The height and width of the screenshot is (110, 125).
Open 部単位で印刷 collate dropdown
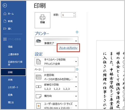pyautogui.click(x=56, y=87)
